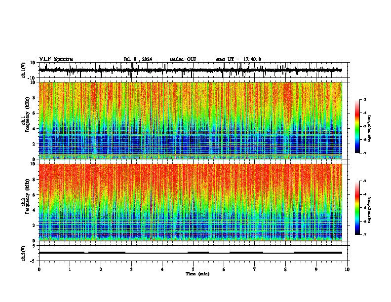Click the "start UT = 17:40:0" label
The image size is (391, 302).
[238, 59]
